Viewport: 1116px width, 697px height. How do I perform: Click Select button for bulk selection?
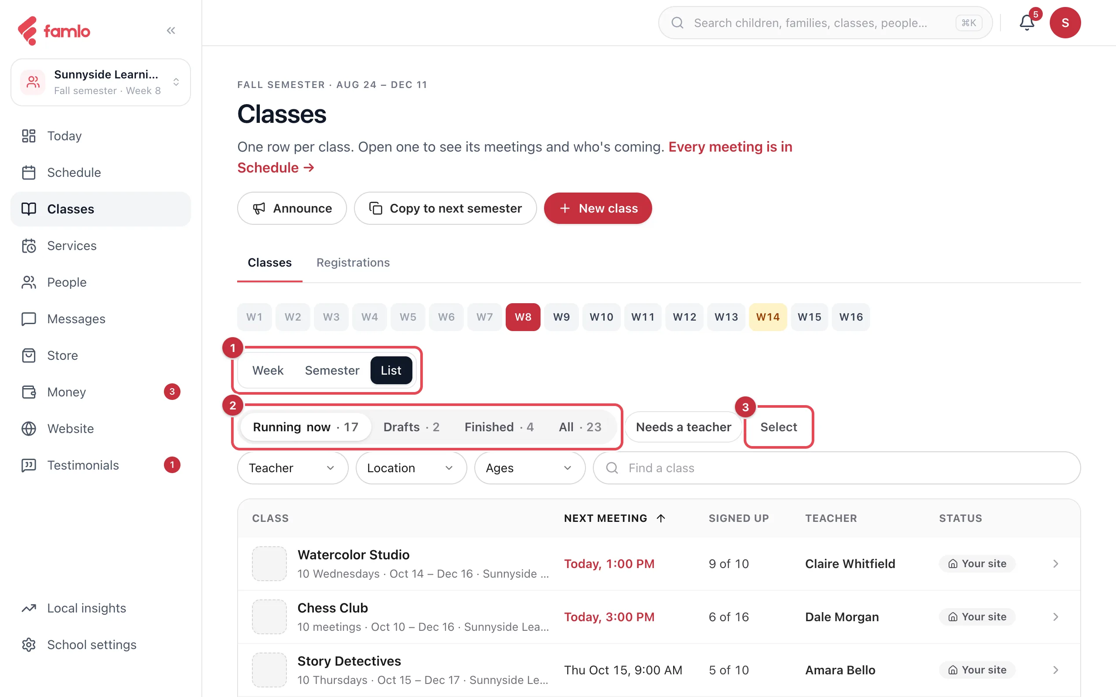coord(779,427)
